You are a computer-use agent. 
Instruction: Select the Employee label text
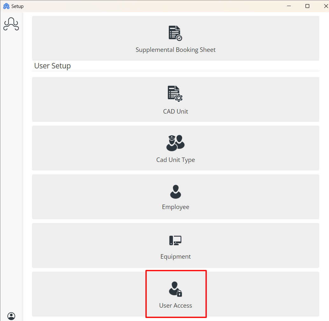175,207
